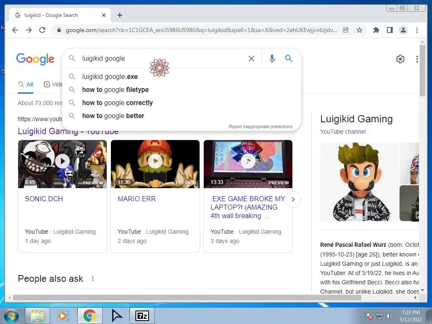Open network status in system tray
432x324 pixels.
(379, 316)
